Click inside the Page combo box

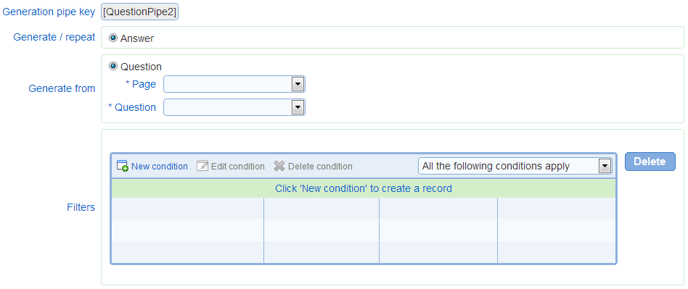[x=234, y=84]
